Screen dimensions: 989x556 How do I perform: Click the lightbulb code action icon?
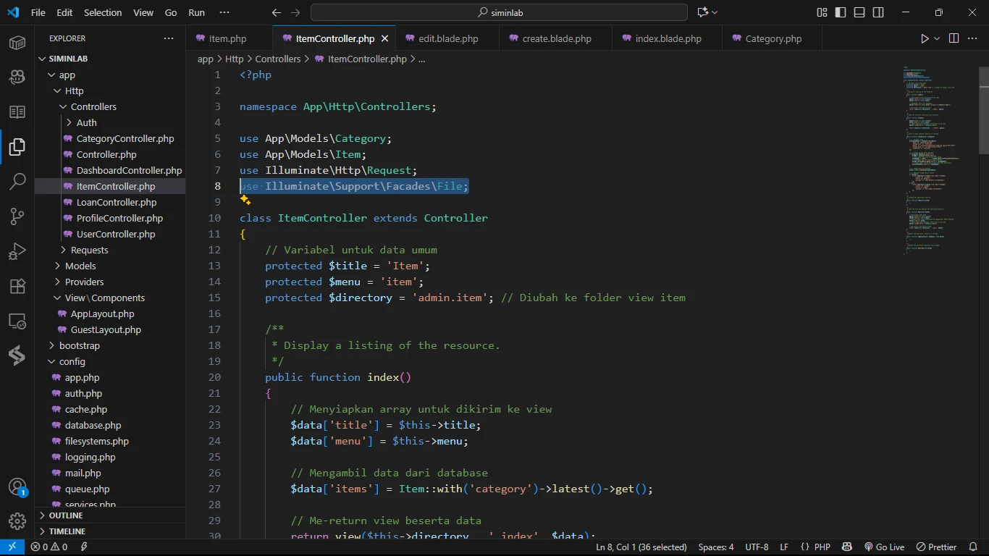coord(245,201)
